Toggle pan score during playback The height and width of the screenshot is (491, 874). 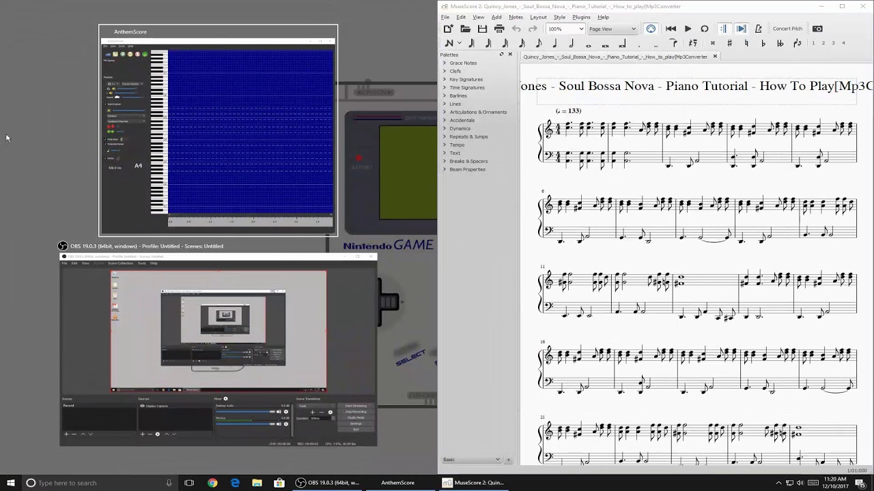741,29
